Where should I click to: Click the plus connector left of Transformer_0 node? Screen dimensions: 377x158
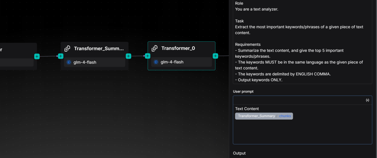pos(148,56)
